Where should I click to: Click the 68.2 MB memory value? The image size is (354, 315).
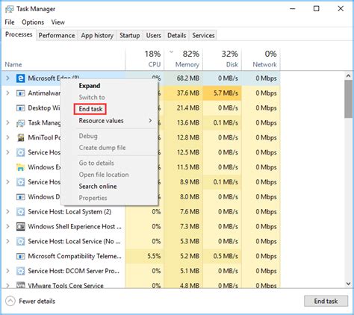(x=188, y=78)
